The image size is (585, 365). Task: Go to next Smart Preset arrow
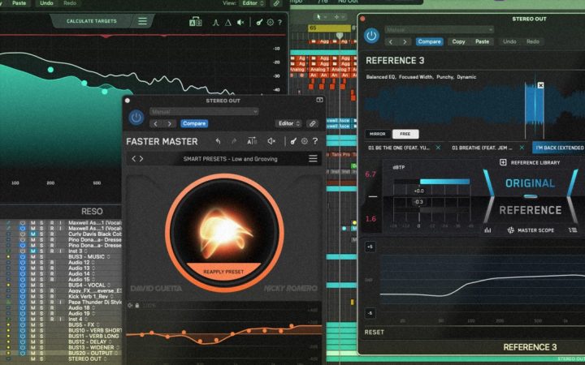coord(141,159)
